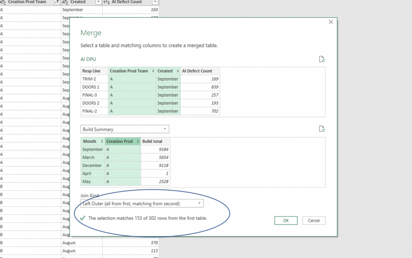The width and height of the screenshot is (412, 258).
Task: Click the 113 cell in background table
Action: click(x=130, y=251)
